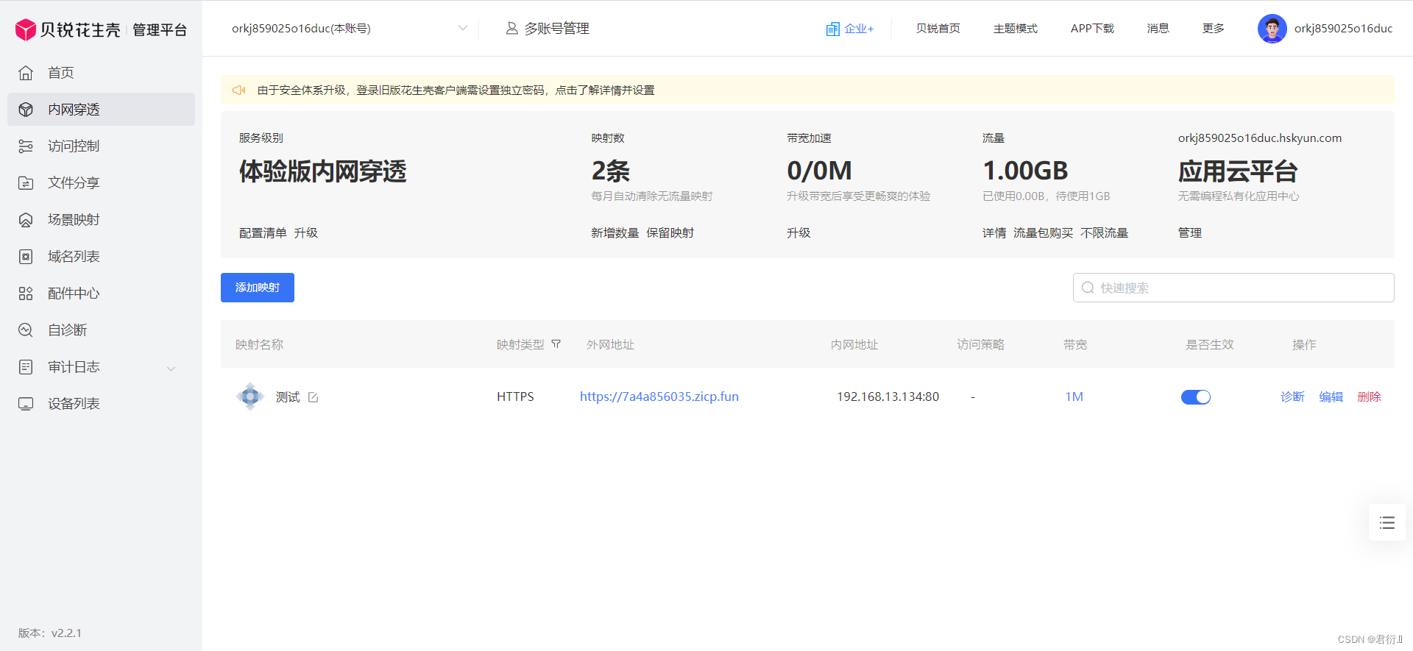
Task: Click 诊断 for the 测试 mapping
Action: tap(1292, 397)
